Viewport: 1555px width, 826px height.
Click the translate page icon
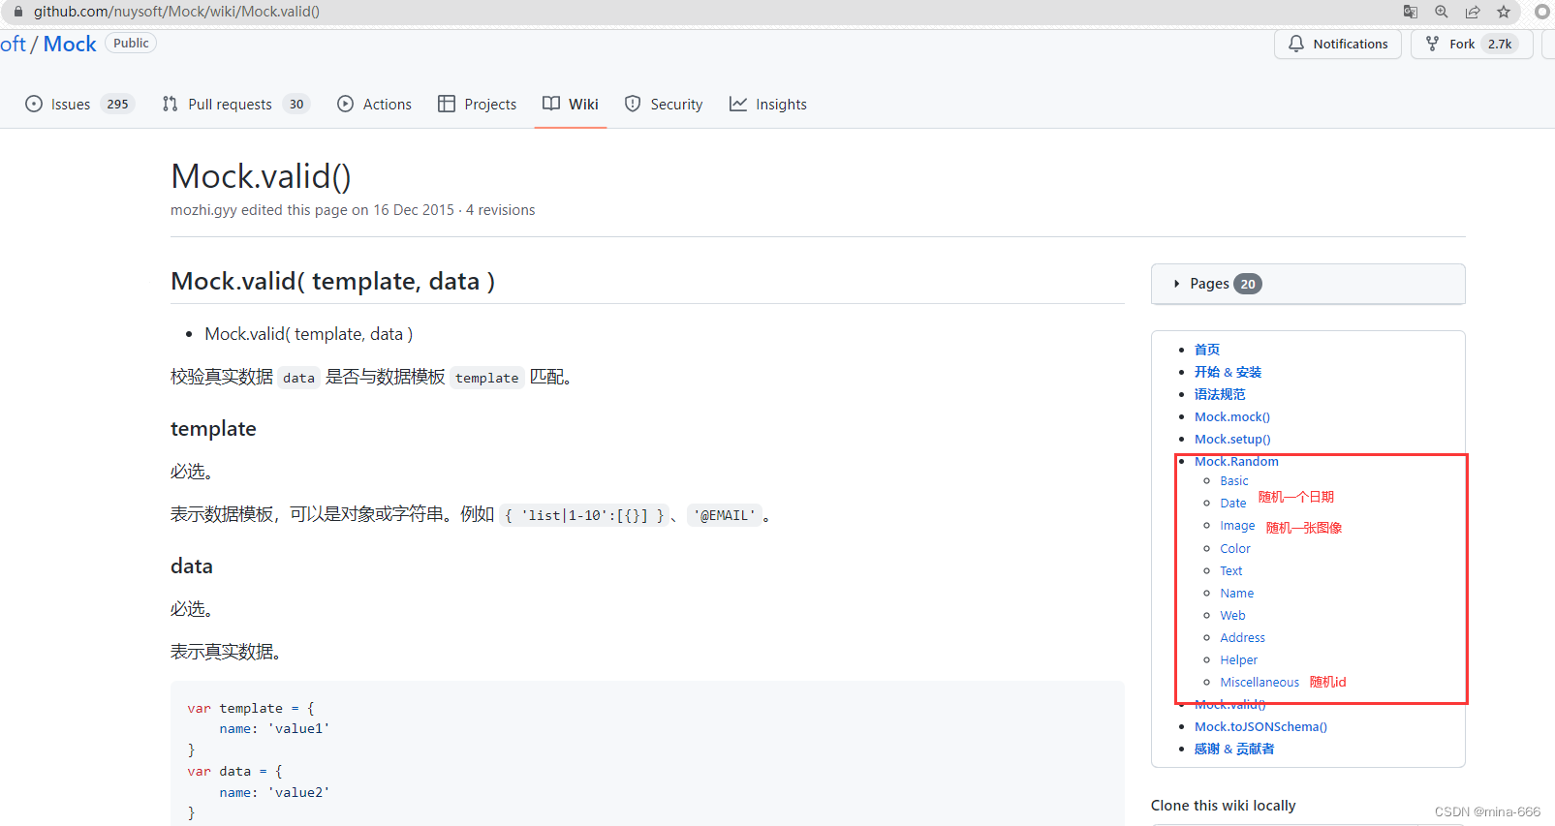click(1411, 12)
